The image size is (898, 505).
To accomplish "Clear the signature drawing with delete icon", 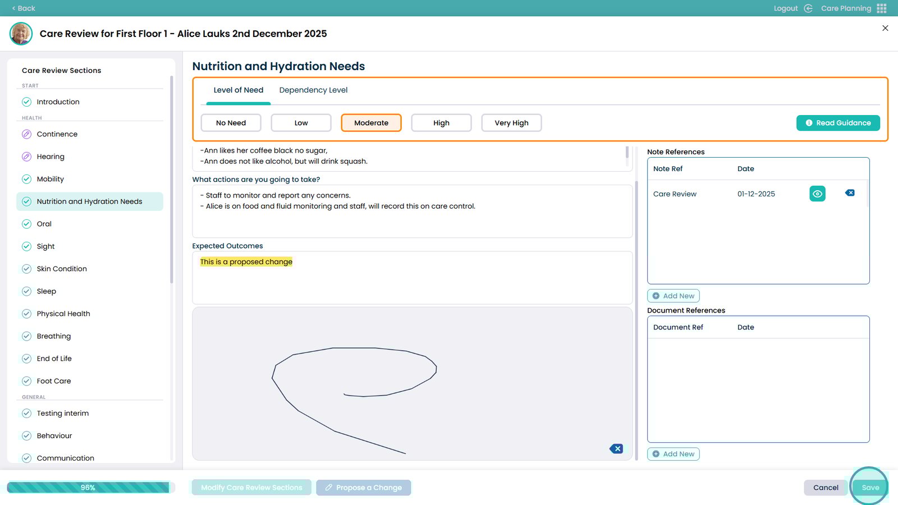I will point(616,448).
